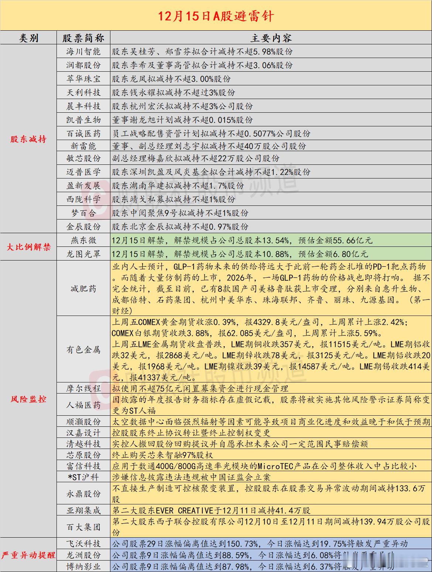The height and width of the screenshot is (572, 432).
Task: Select stock name '清越科技'
Action: [83, 444]
